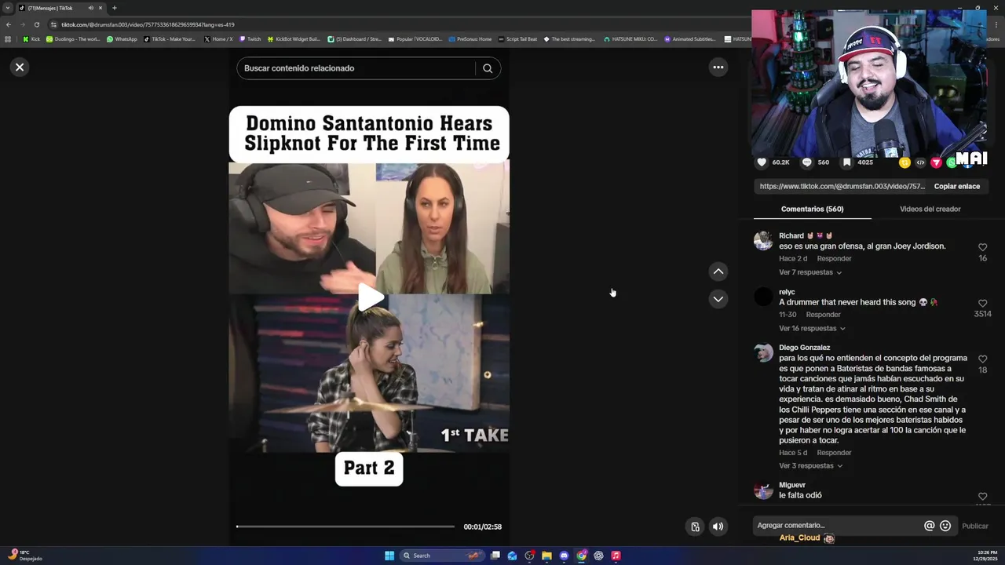Reply to relyc's comment
This screenshot has height=565, width=1005.
point(823,315)
